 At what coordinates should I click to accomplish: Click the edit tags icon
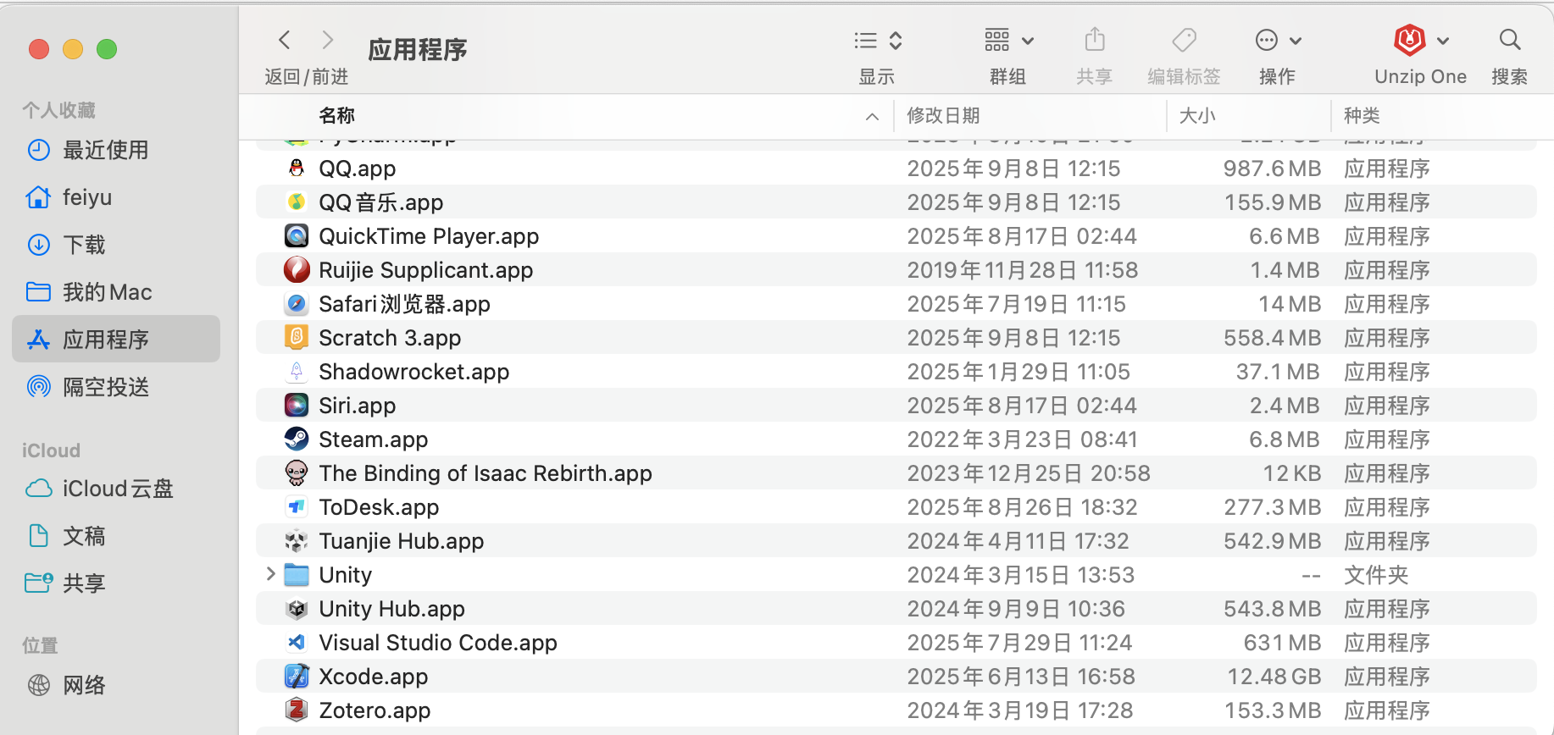[x=1184, y=39]
